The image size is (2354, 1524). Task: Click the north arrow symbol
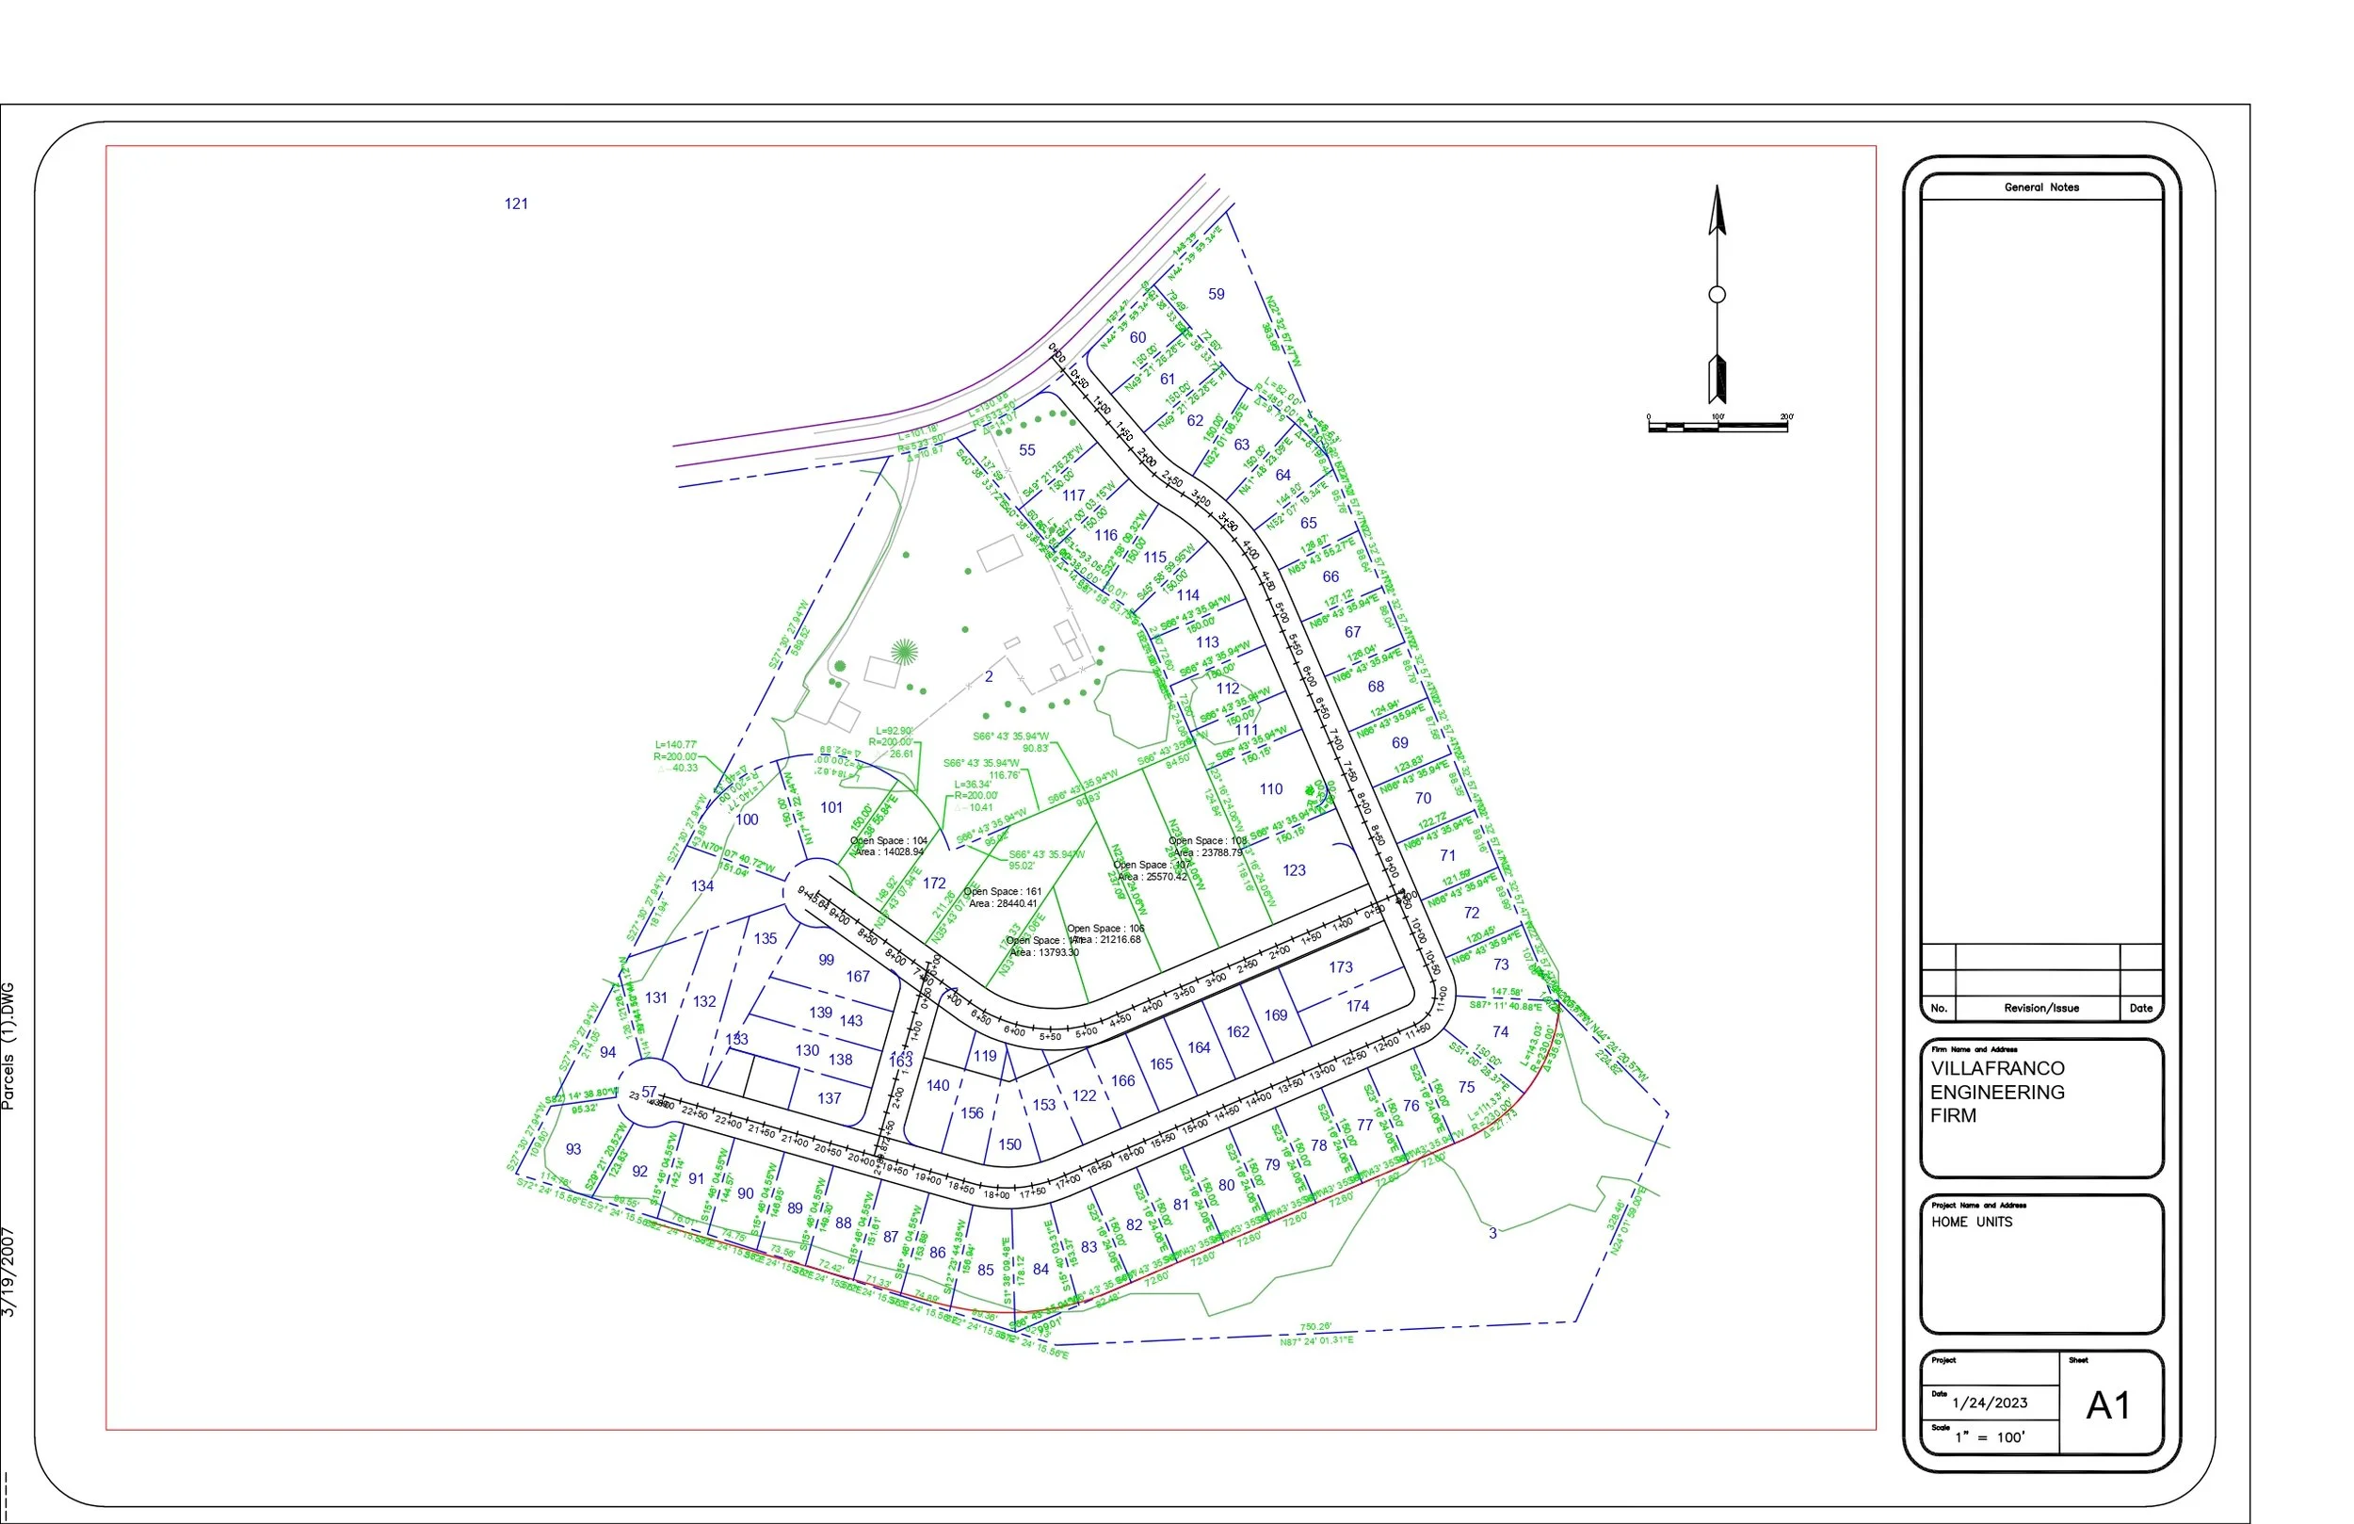1717,295
